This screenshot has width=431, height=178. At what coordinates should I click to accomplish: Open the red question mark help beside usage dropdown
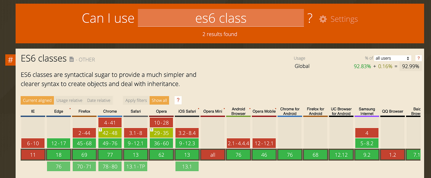418,58
